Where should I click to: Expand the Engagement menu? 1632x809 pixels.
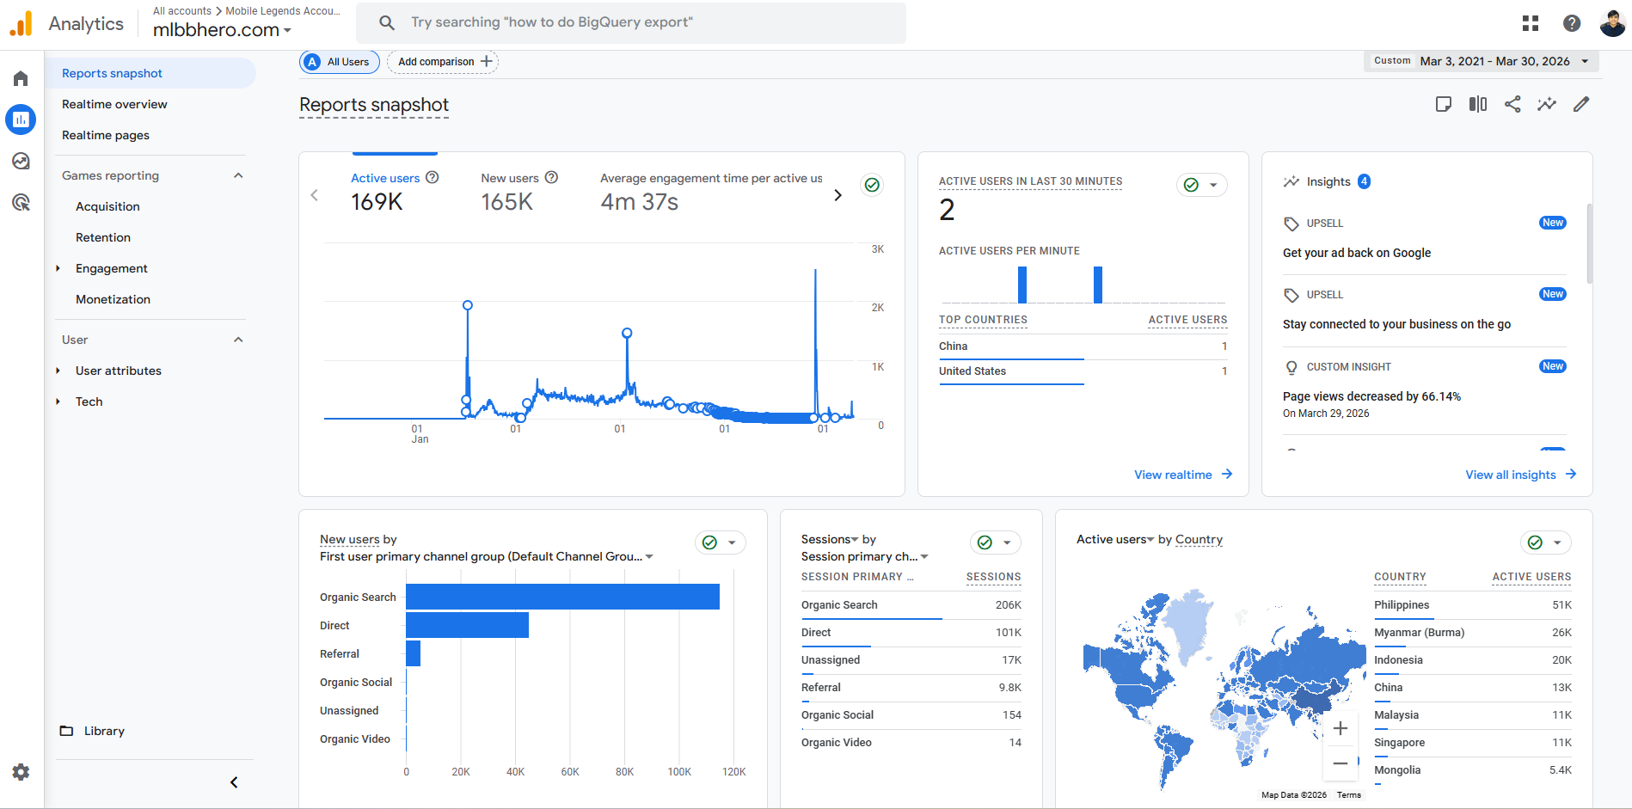(58, 268)
